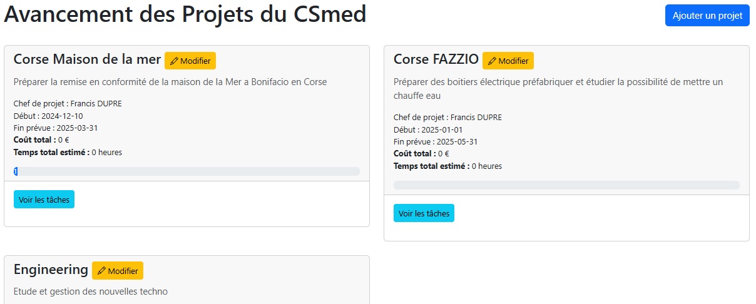Click pencil icon beside Corse FAZZIO title
This screenshot has height=304, width=756.
[492, 61]
